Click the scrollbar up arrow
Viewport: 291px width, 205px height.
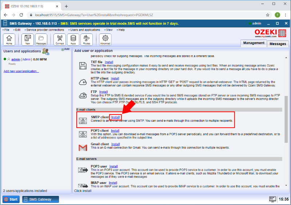[286, 58]
